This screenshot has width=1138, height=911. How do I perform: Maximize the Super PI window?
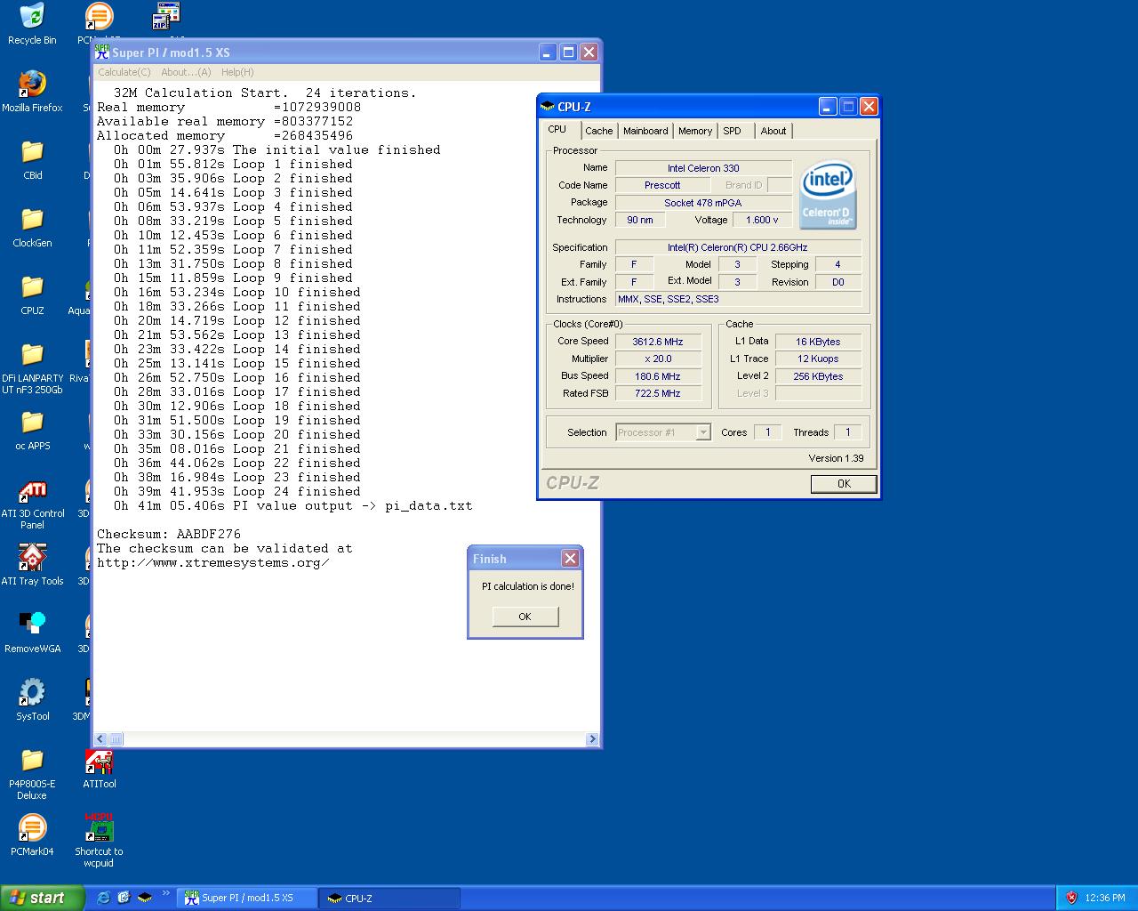click(568, 52)
